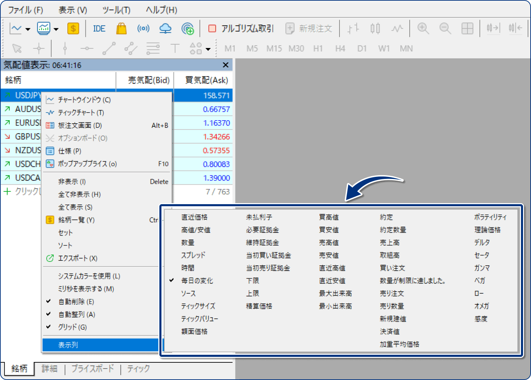Close the 気配値表示 panel
Viewport: 531px width, 380px height.
click(x=226, y=65)
